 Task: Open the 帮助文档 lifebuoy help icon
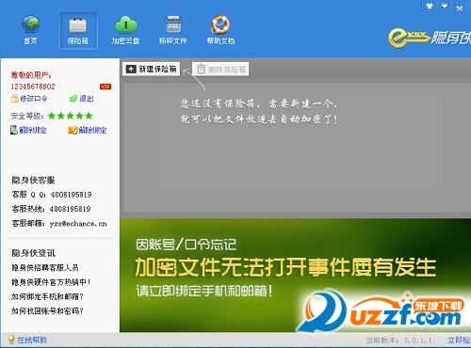point(220,30)
